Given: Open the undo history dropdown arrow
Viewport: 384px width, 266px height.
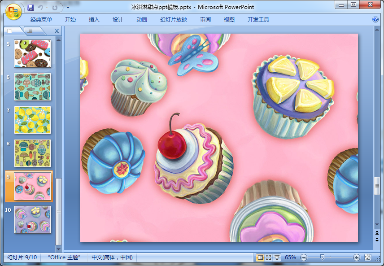Looking at the screenshot, I should pos(47,7).
